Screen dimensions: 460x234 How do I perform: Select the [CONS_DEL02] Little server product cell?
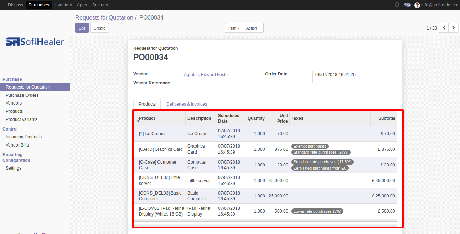click(x=161, y=180)
